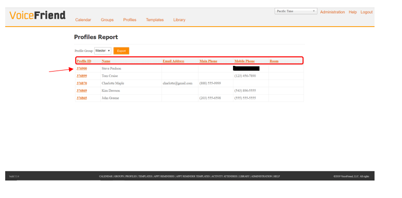Open profile ID 376899
Viewport: 402px width, 198px height.
click(82, 76)
